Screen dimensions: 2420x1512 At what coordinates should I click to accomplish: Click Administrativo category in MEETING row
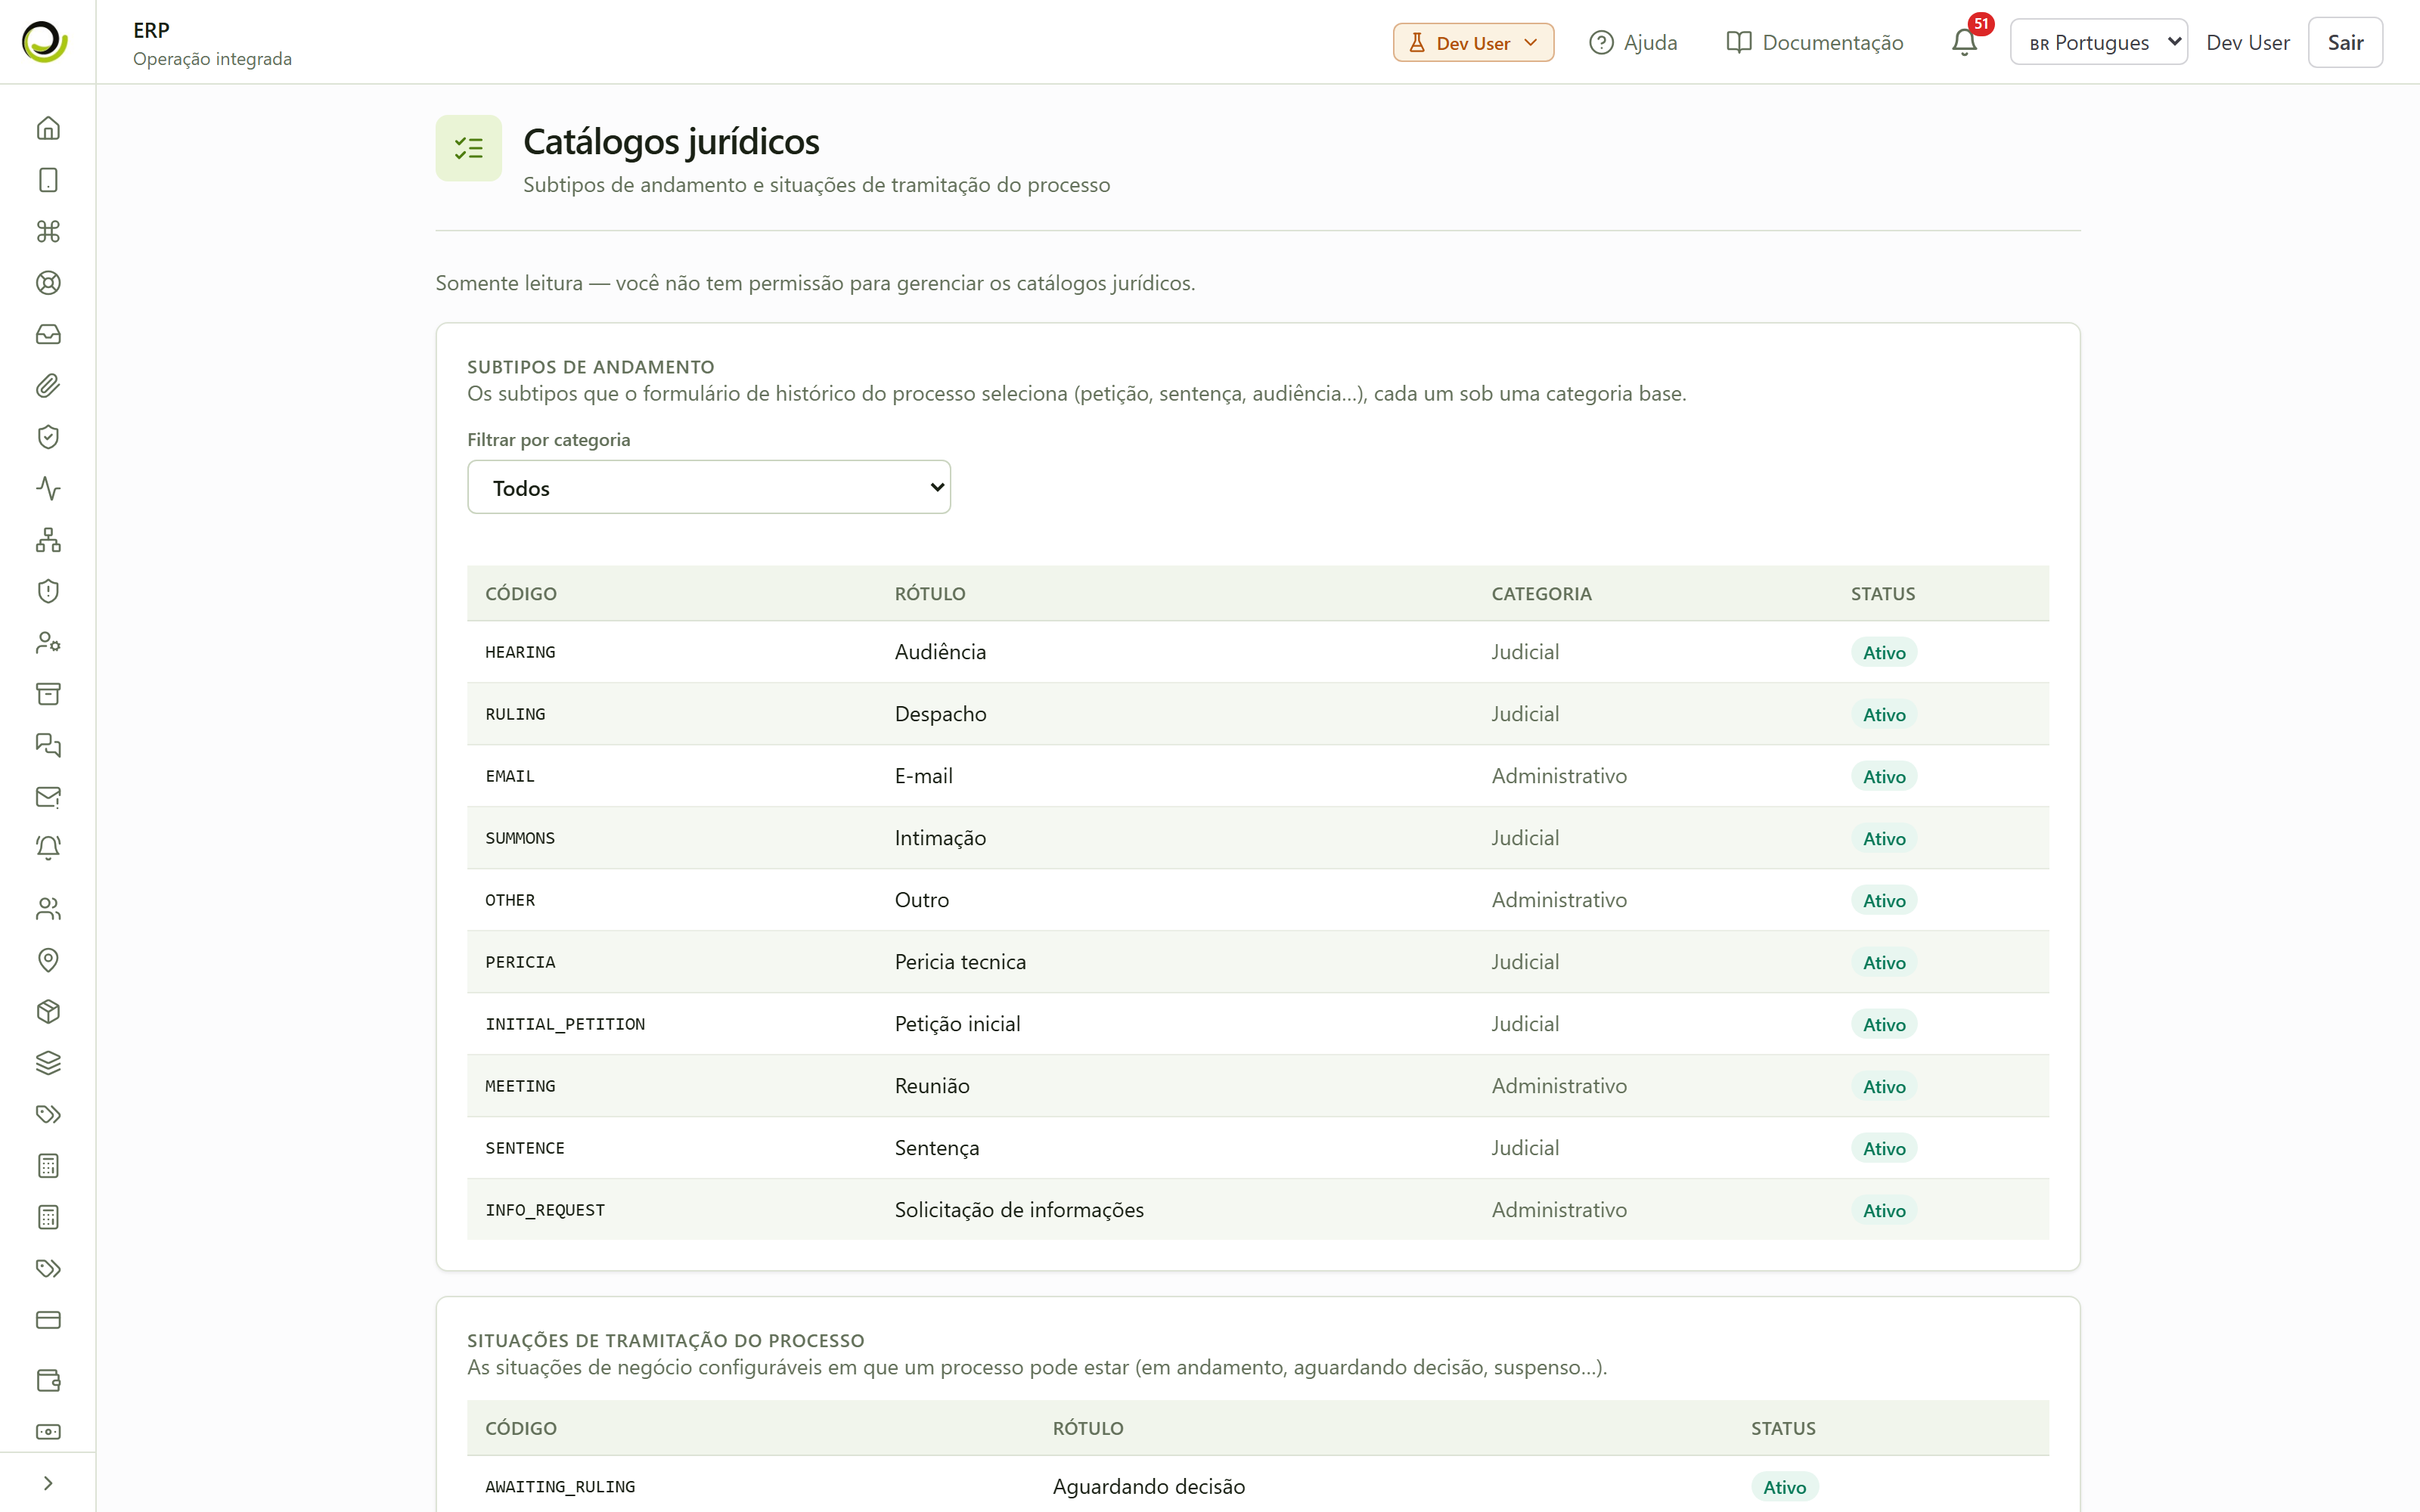click(x=1559, y=1086)
